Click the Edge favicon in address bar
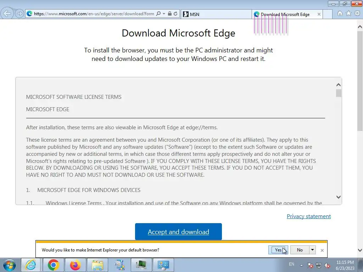 click(29, 14)
